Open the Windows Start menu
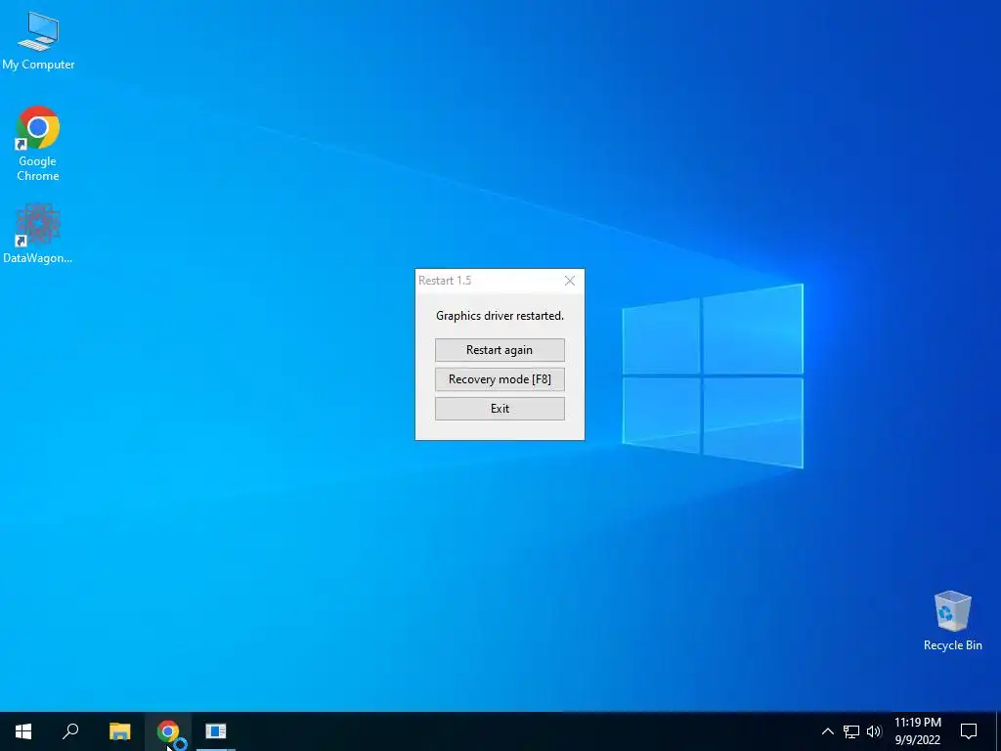Image resolution: width=1001 pixels, height=751 pixels. [x=23, y=731]
